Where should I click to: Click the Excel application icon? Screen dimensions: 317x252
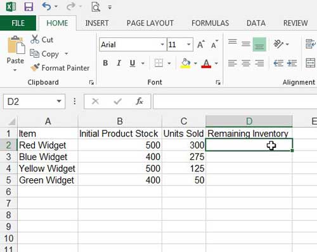tap(10, 7)
